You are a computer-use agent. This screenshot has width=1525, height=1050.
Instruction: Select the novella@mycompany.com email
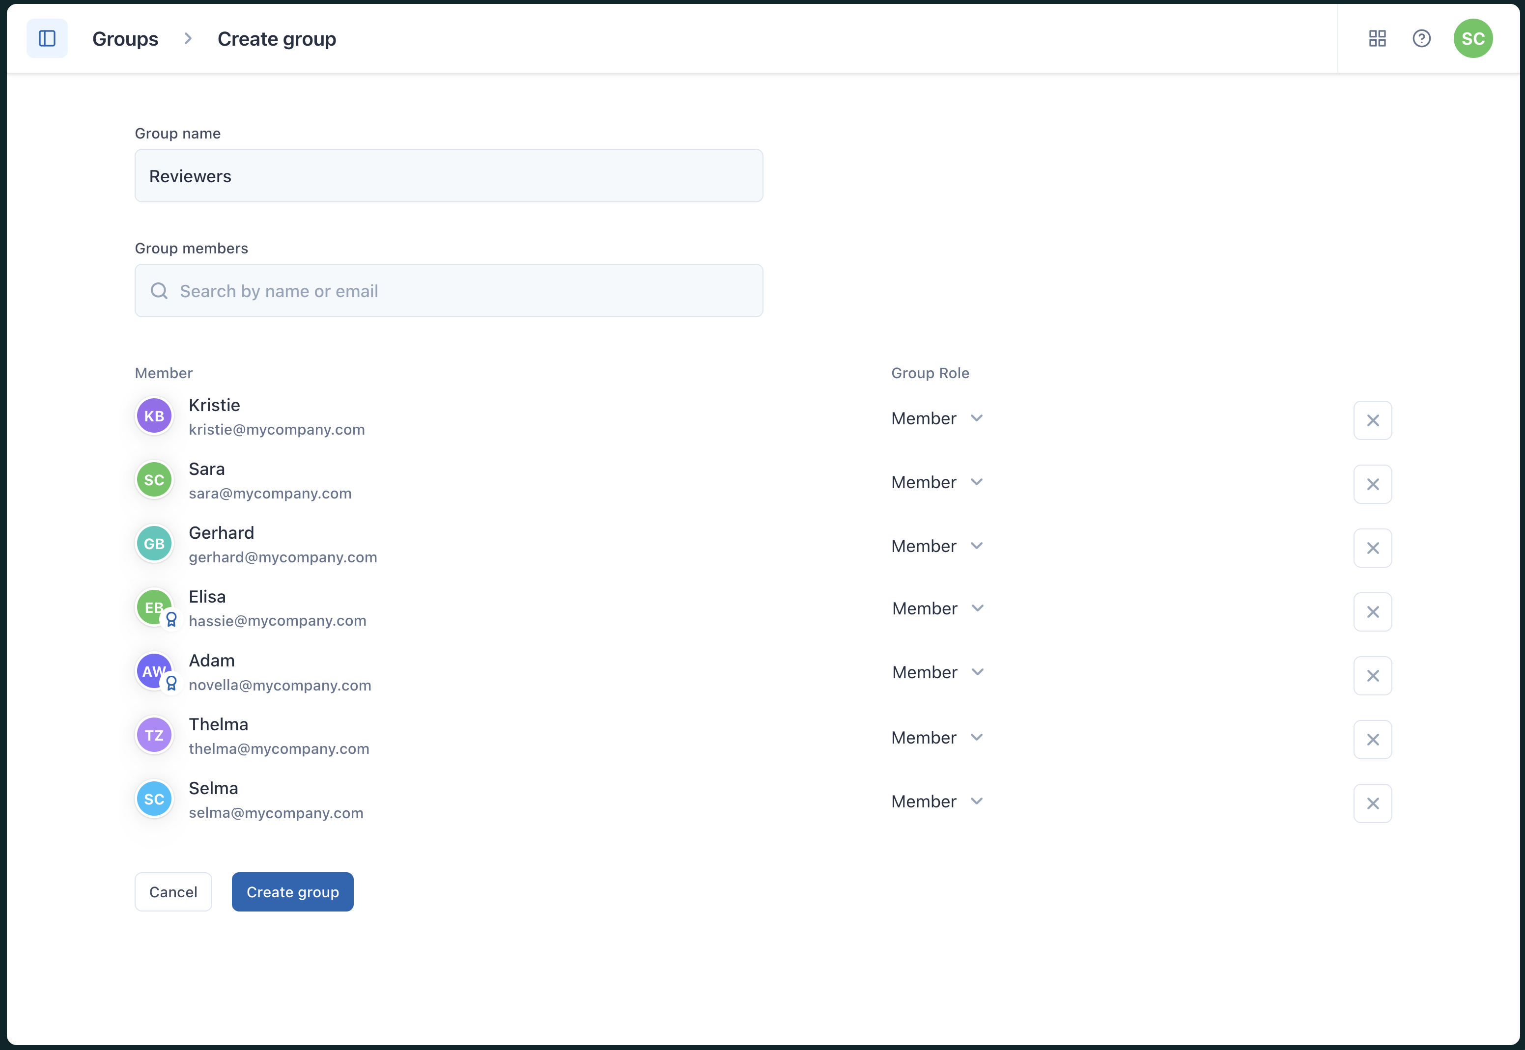click(280, 685)
